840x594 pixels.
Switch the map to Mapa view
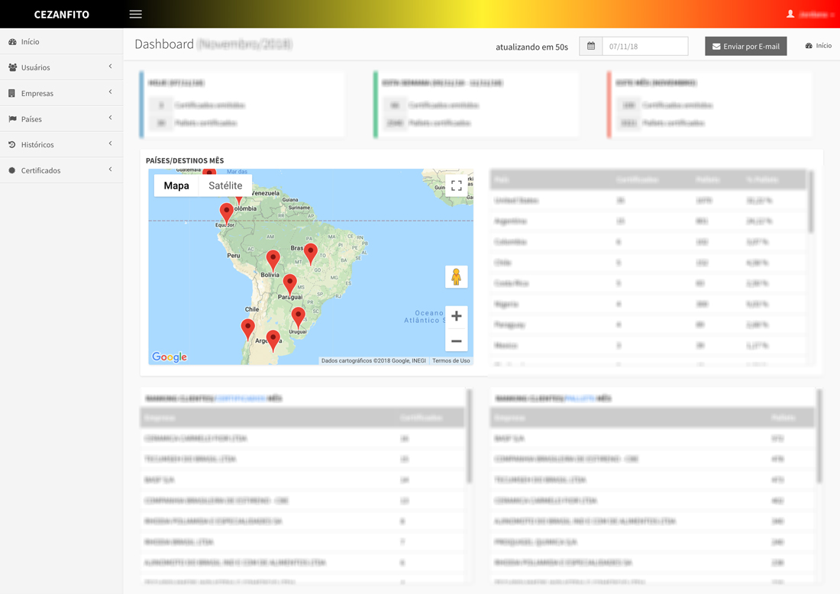[176, 186]
